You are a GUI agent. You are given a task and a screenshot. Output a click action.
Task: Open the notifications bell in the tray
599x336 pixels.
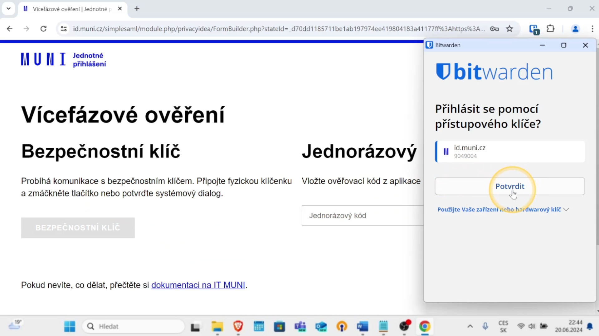[x=590, y=326]
